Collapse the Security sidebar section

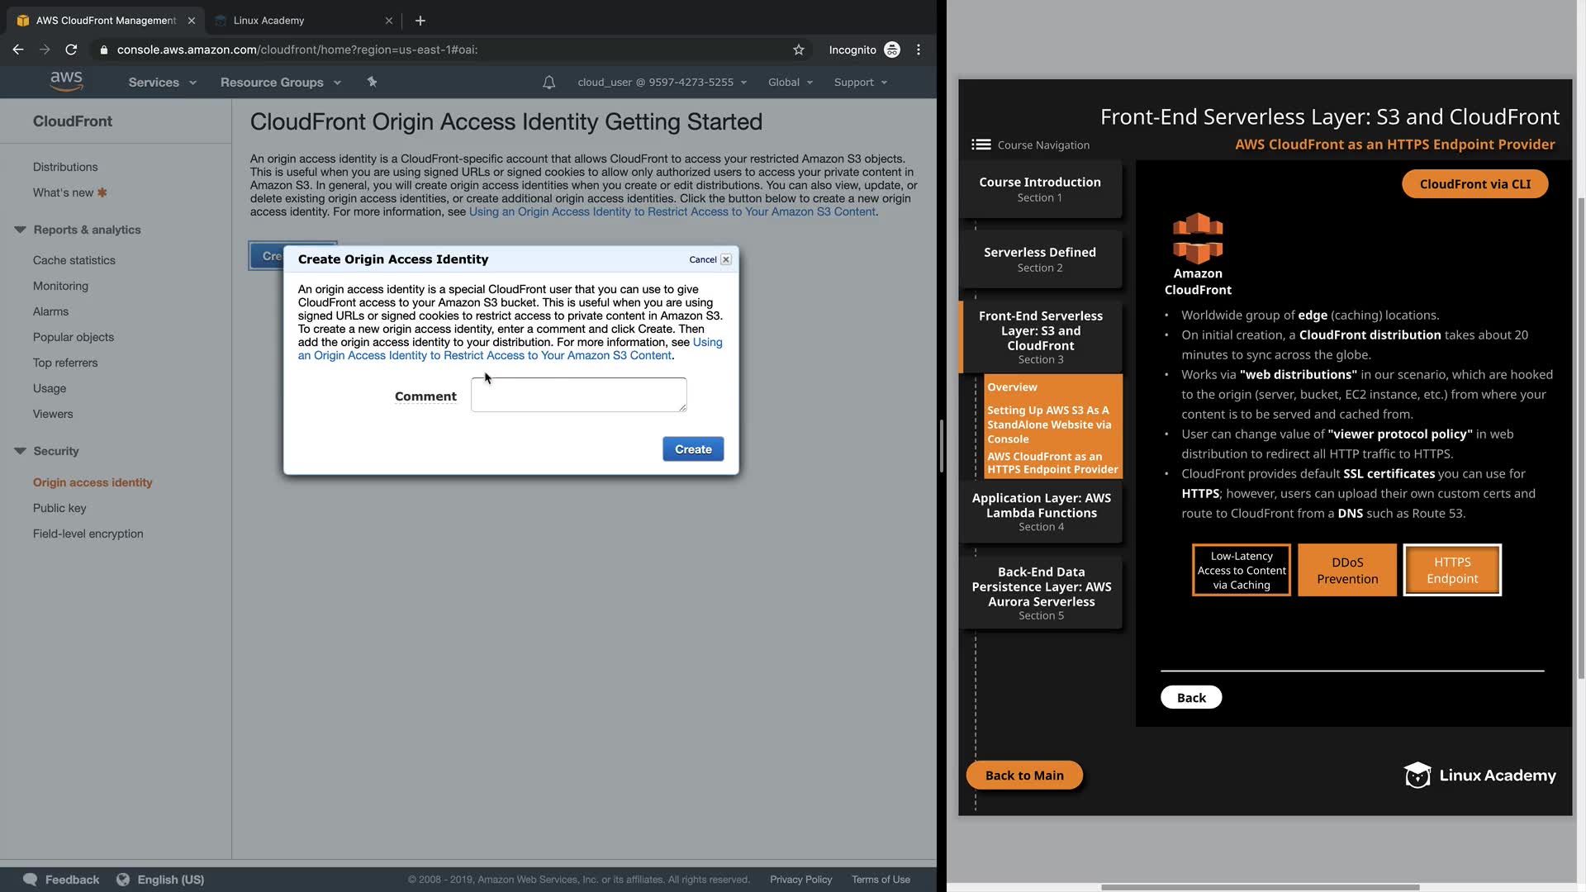tap(20, 451)
